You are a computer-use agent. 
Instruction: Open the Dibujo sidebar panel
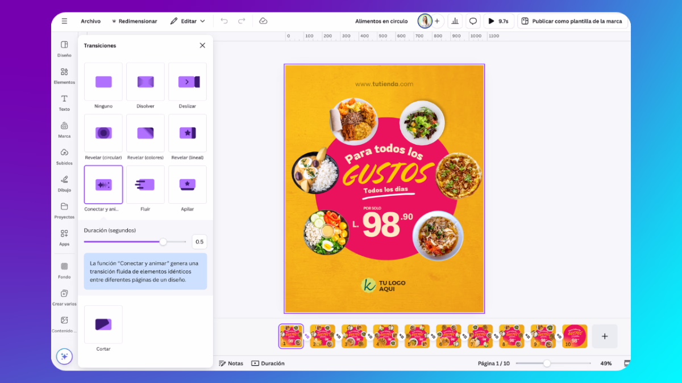(64, 184)
